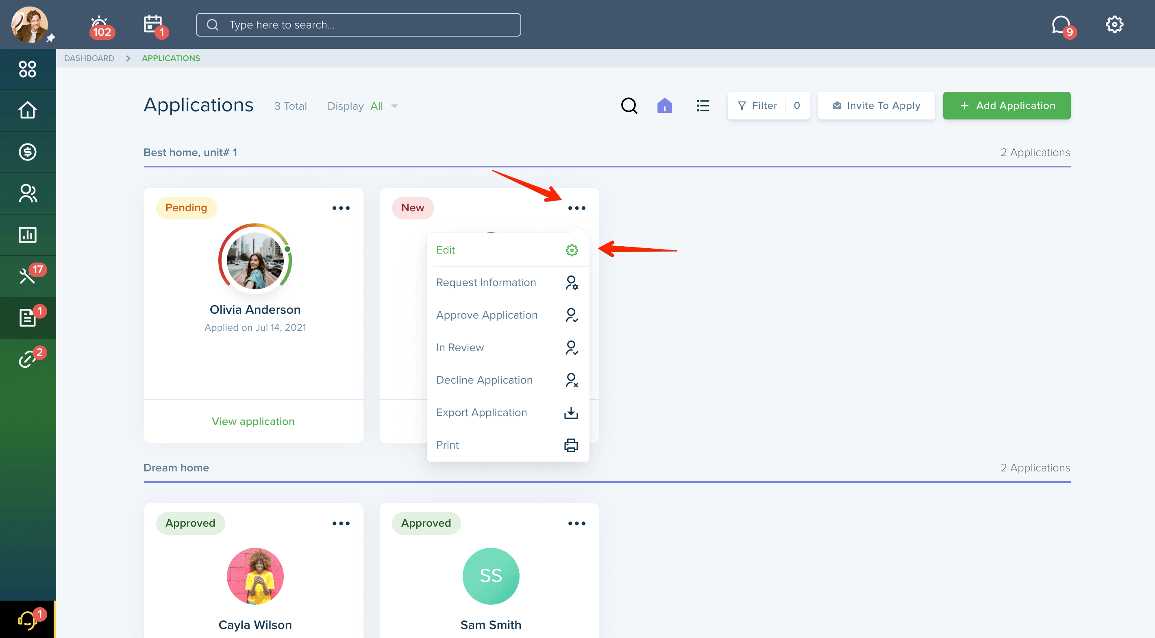Switch to list view icon

[703, 106]
